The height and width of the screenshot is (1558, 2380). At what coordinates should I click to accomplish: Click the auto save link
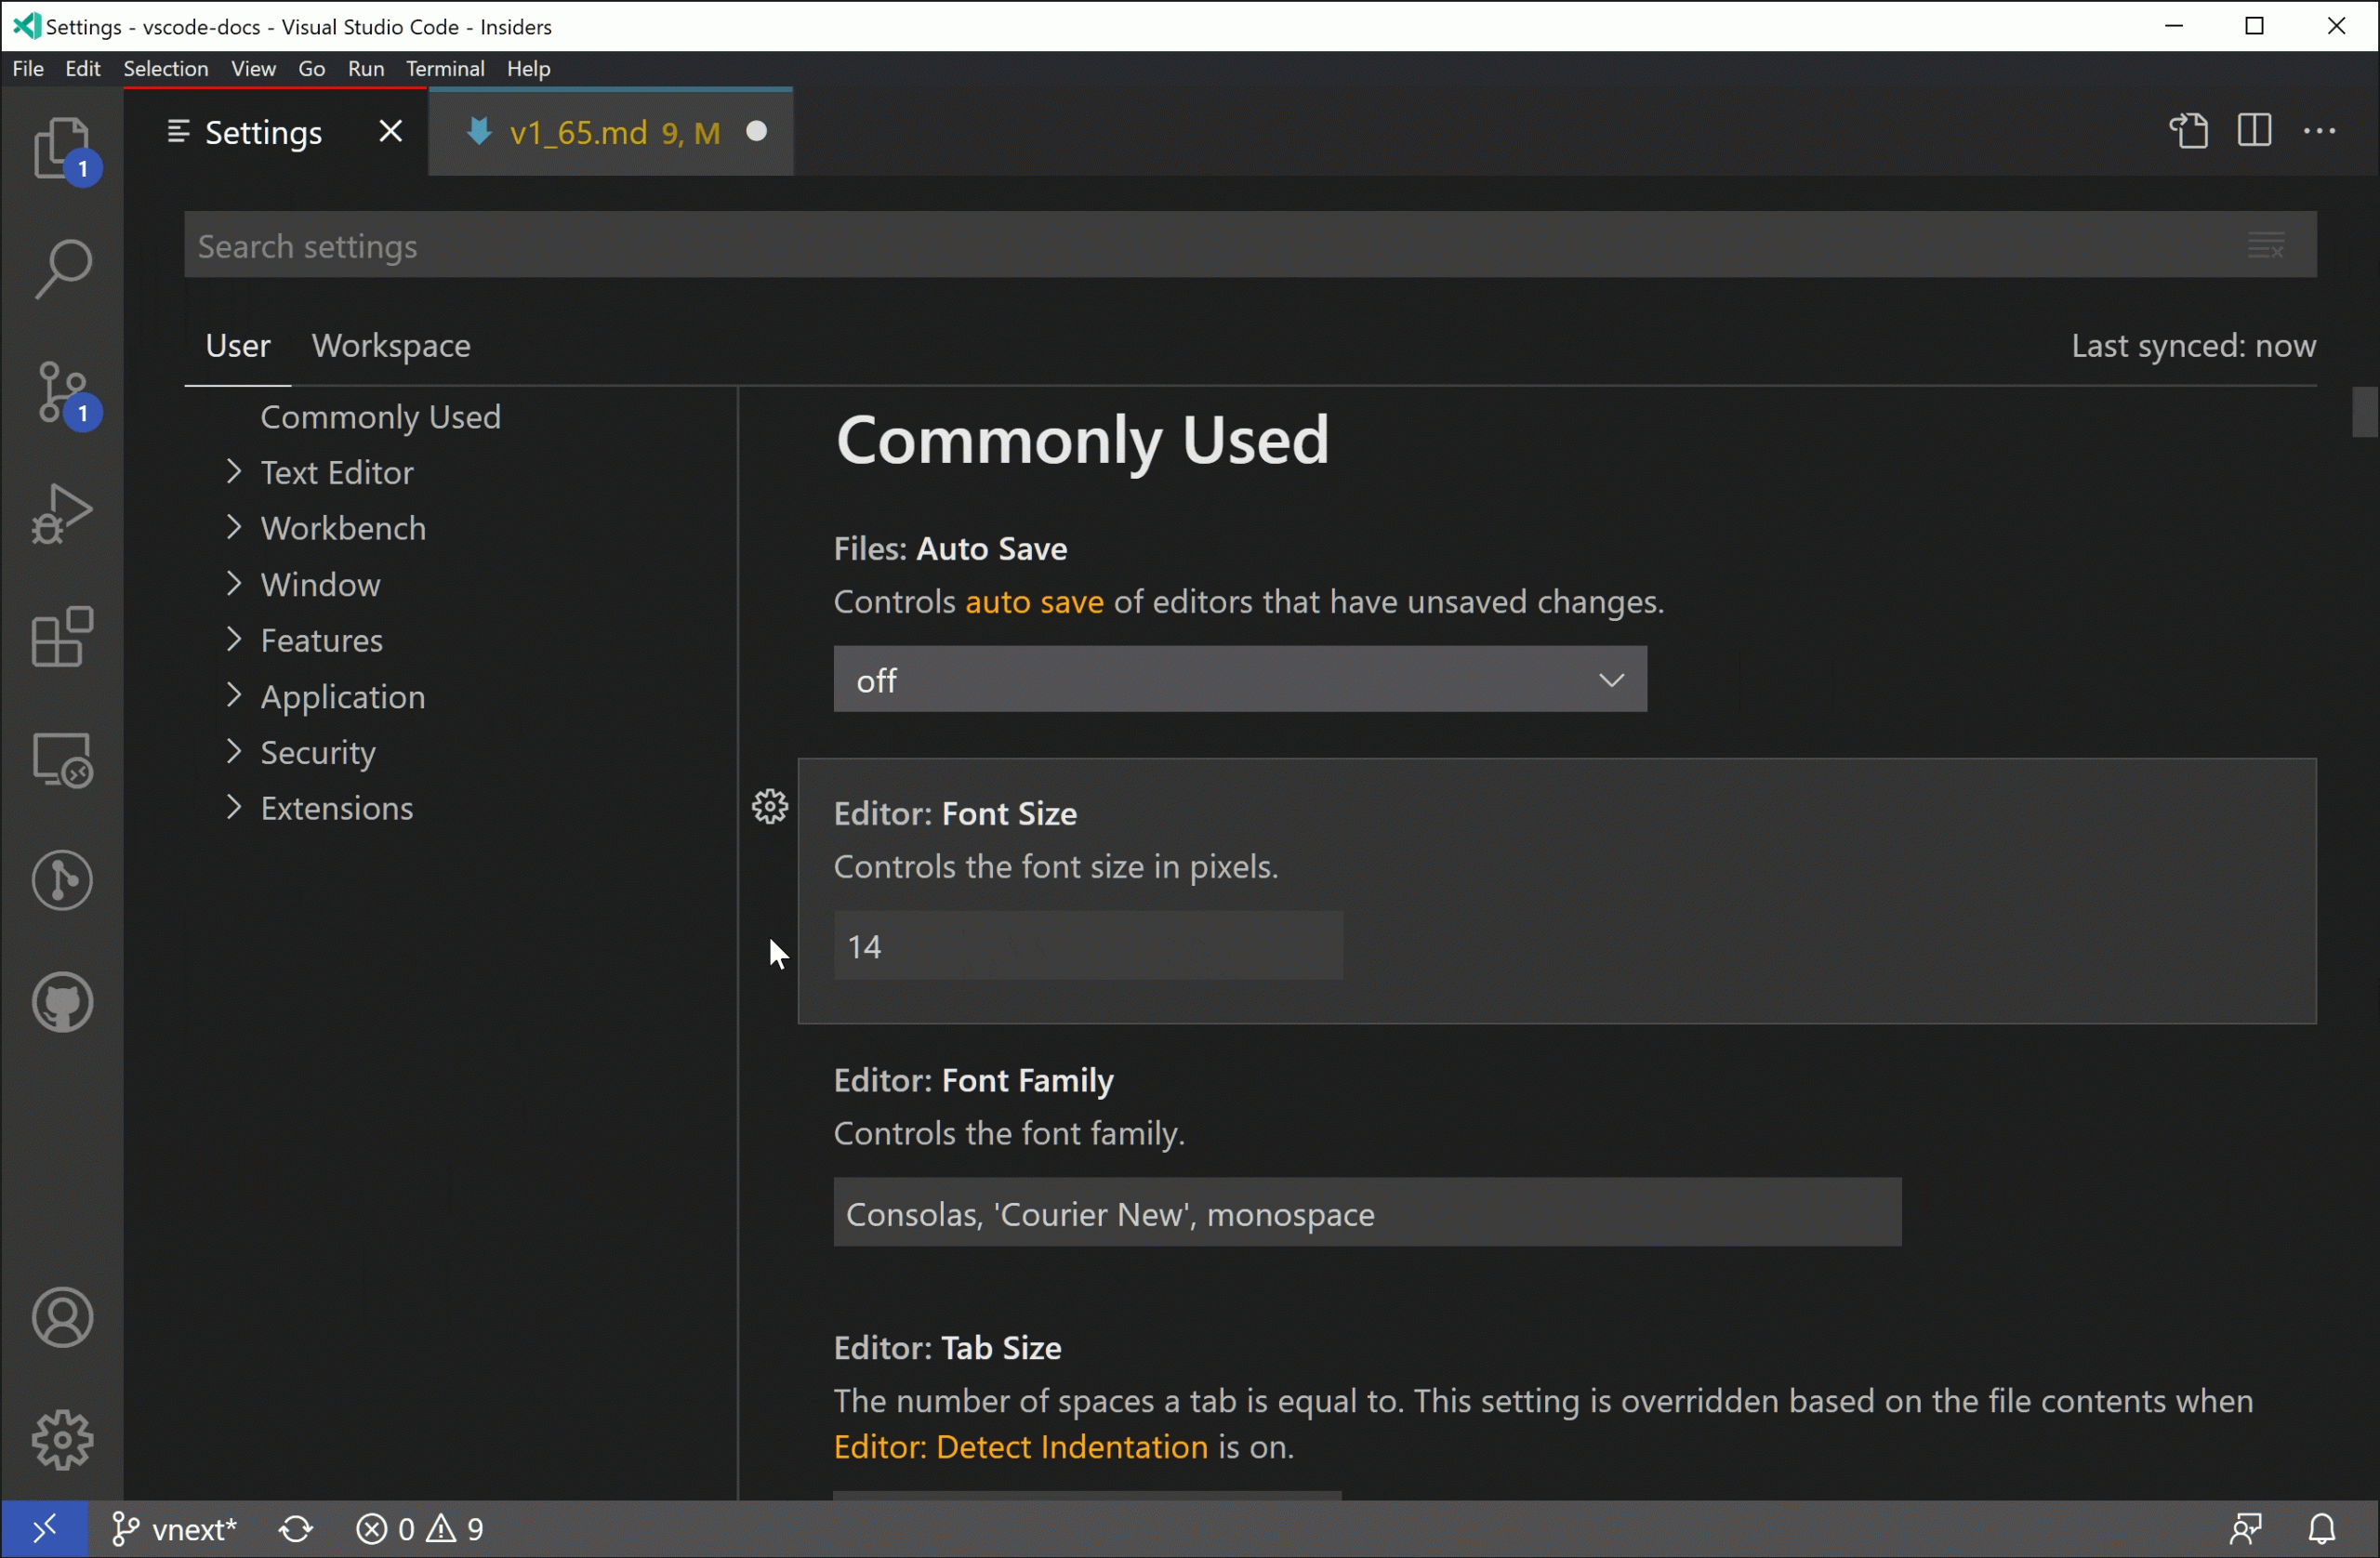(x=1034, y=603)
